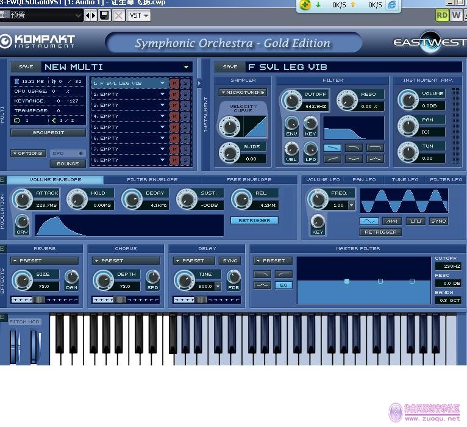This screenshot has width=467, height=427.
Task: Open the OPTIONS dropdown
Action: [28, 153]
